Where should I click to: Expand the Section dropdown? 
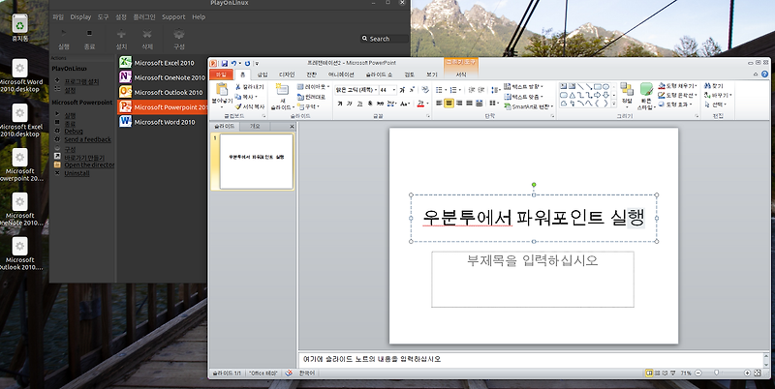pyautogui.click(x=308, y=106)
